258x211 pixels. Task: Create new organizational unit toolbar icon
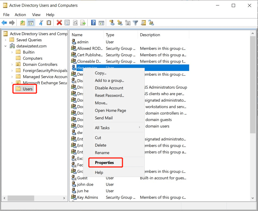click(128, 23)
